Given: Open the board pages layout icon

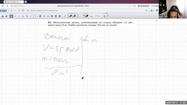Looking at the screenshot, I should [x=23, y=10].
